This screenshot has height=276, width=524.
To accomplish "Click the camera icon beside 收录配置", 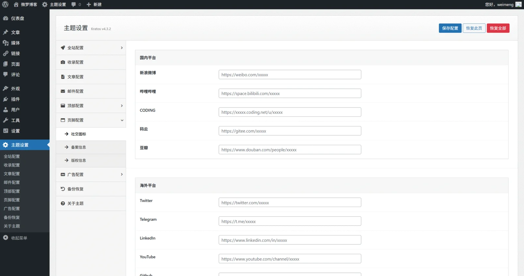I will coord(63,62).
